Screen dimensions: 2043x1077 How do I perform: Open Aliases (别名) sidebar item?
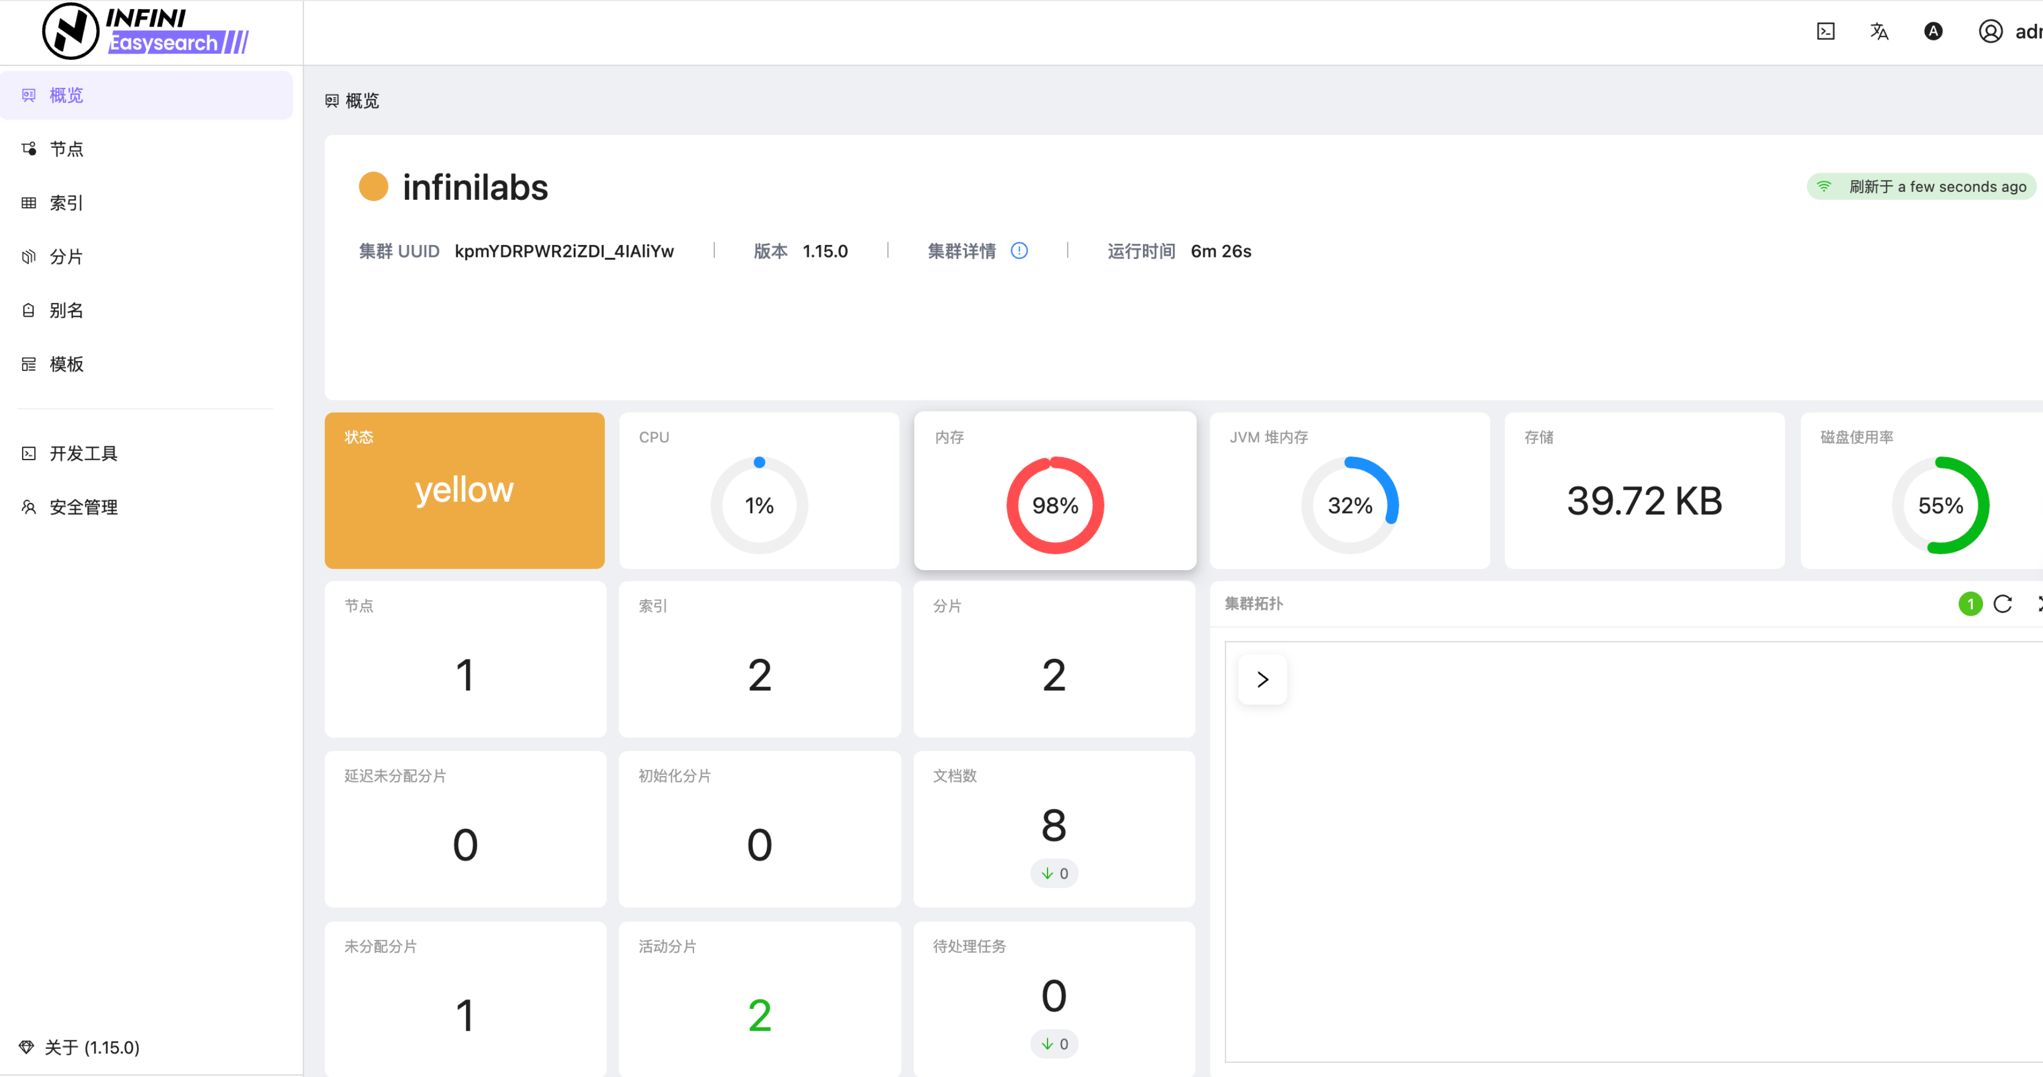(67, 311)
